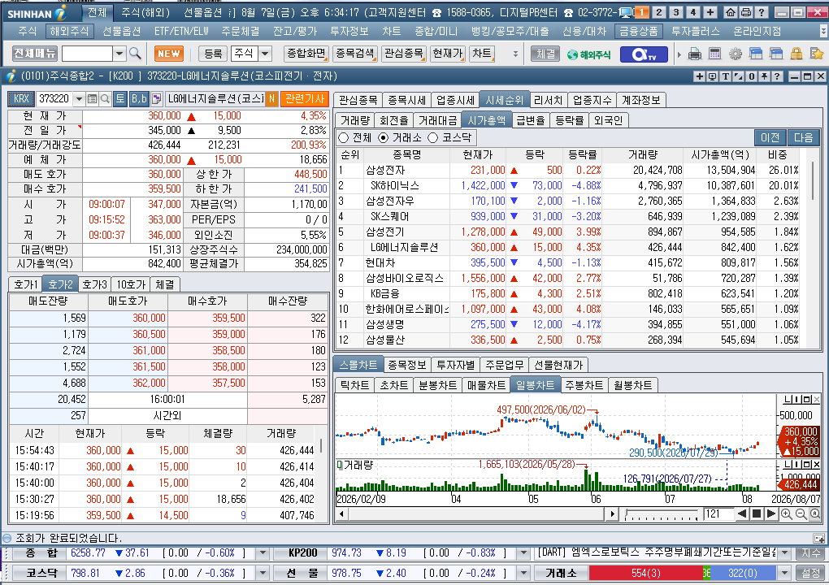829x585 pixels.
Task: Click the memo copy icon before LG에너지솔루션 name
Action: pyautogui.click(x=156, y=99)
